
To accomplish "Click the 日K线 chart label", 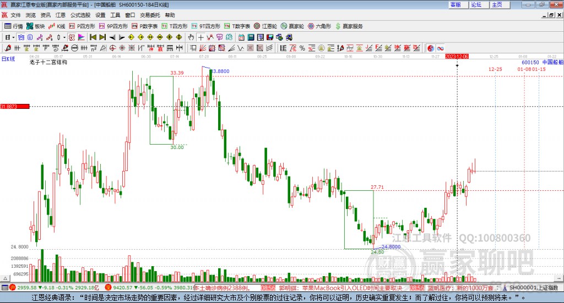I will 8,59.
